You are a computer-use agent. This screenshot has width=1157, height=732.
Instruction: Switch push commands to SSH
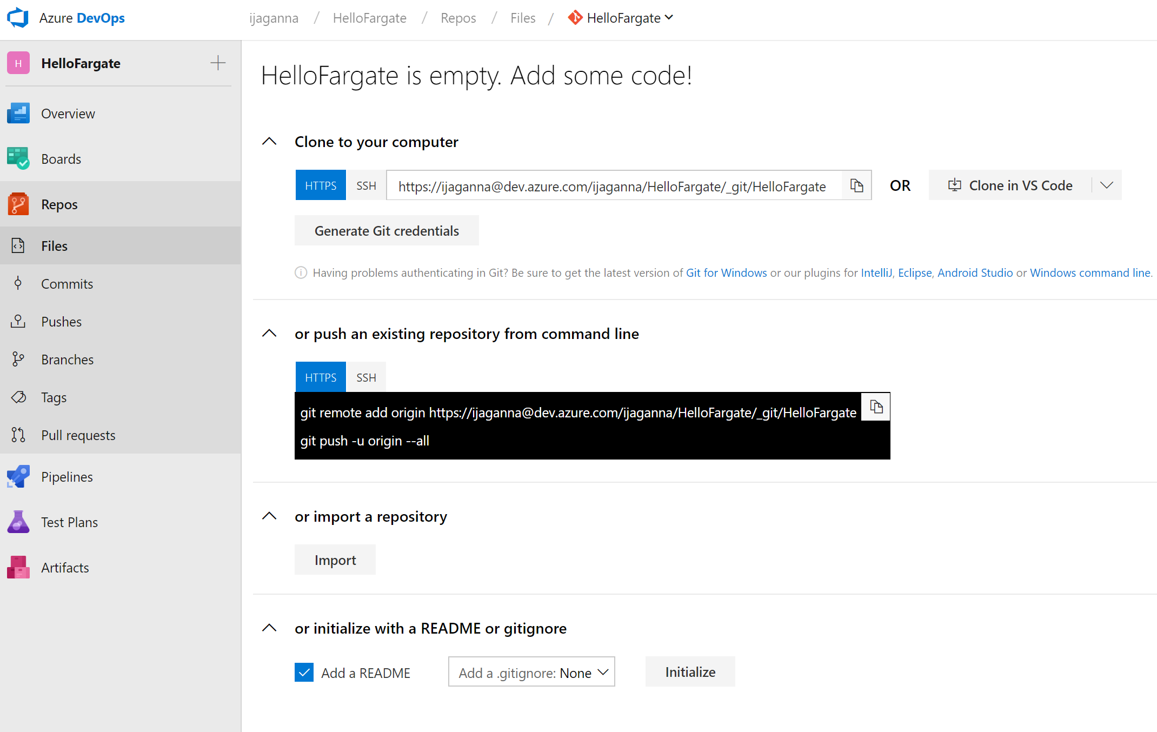point(366,377)
